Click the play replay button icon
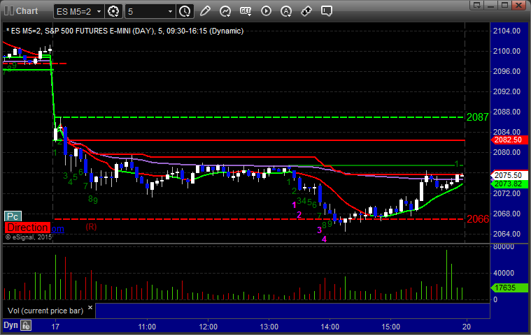Screen dimensions: 531x335 point(266,11)
